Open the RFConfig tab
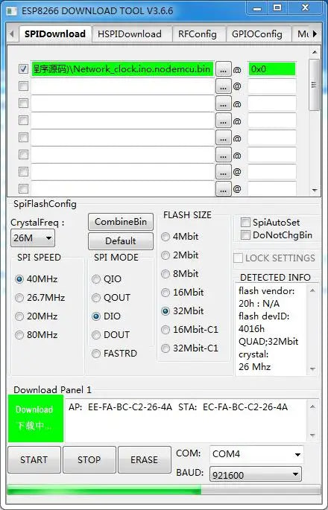328x510 pixels. coord(198,34)
